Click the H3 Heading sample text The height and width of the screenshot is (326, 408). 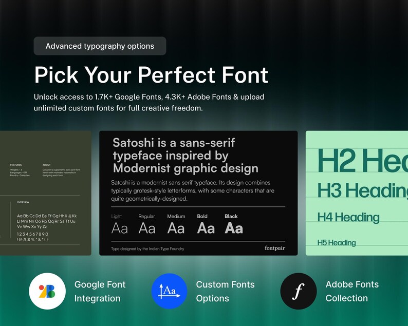point(362,190)
